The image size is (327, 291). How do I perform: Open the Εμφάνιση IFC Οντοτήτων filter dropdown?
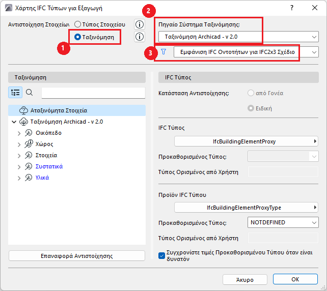click(246, 52)
